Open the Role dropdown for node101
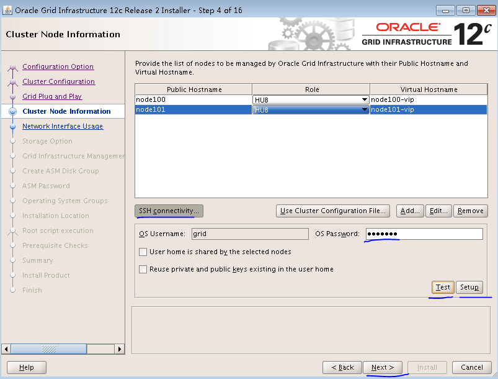The width and height of the screenshot is (498, 379). click(311, 110)
